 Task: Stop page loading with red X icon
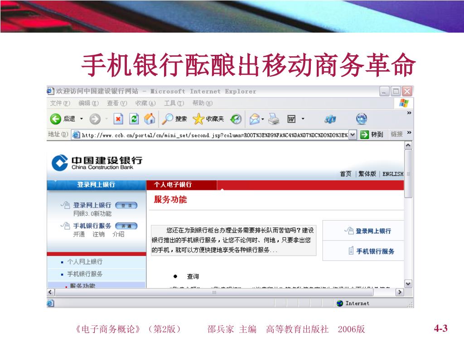coord(118,119)
